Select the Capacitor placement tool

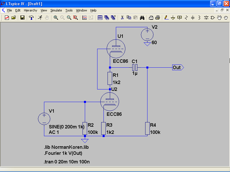click(x=193, y=18)
